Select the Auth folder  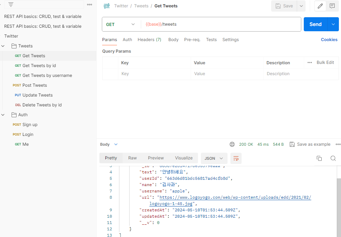[x=20, y=115]
